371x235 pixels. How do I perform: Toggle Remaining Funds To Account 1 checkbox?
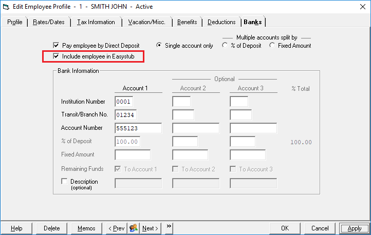pos(118,169)
